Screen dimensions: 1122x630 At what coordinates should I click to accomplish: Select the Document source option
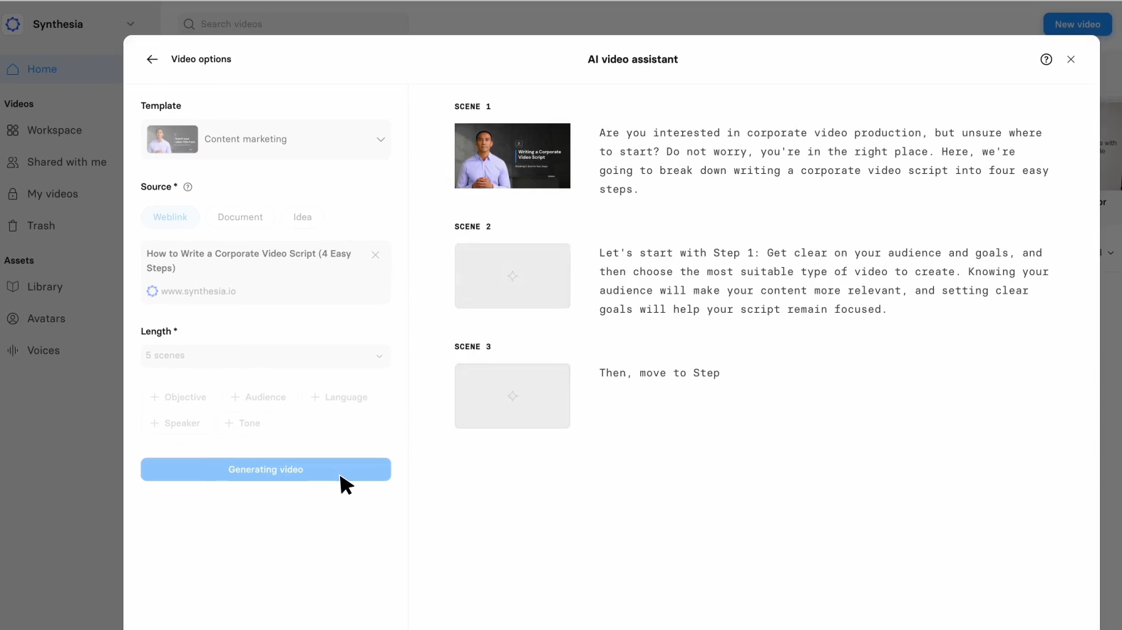[240, 217]
